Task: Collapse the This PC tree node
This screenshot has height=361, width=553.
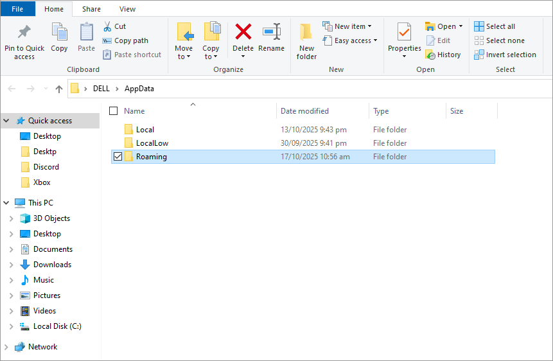Action: [6, 202]
